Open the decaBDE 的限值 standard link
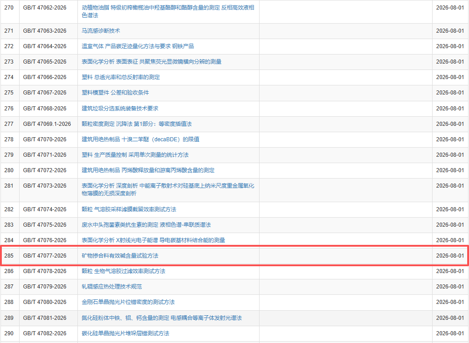This screenshot has height=343, width=469. coord(140,139)
